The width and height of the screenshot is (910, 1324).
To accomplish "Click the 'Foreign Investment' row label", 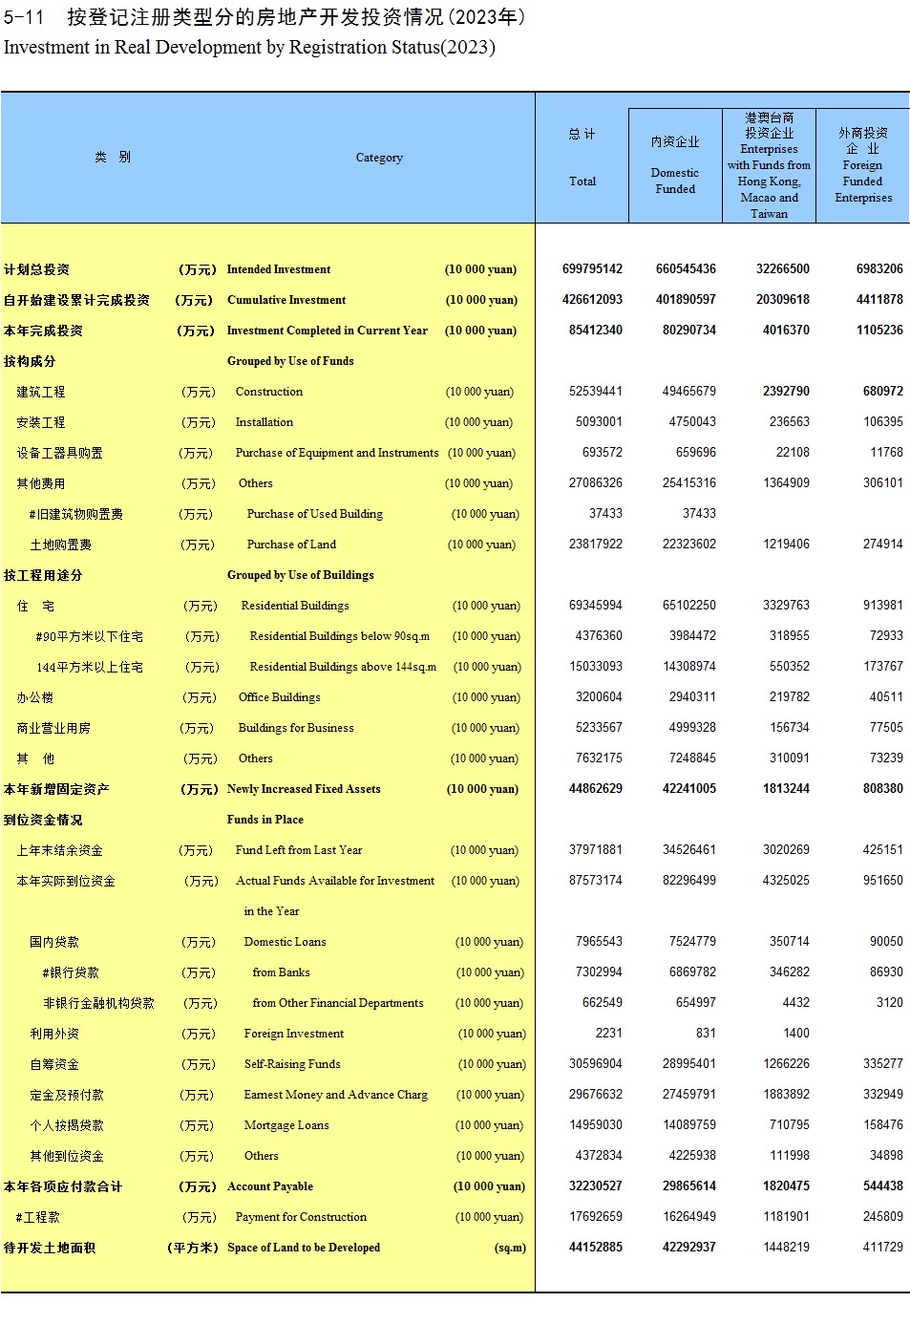I will (x=294, y=1034).
